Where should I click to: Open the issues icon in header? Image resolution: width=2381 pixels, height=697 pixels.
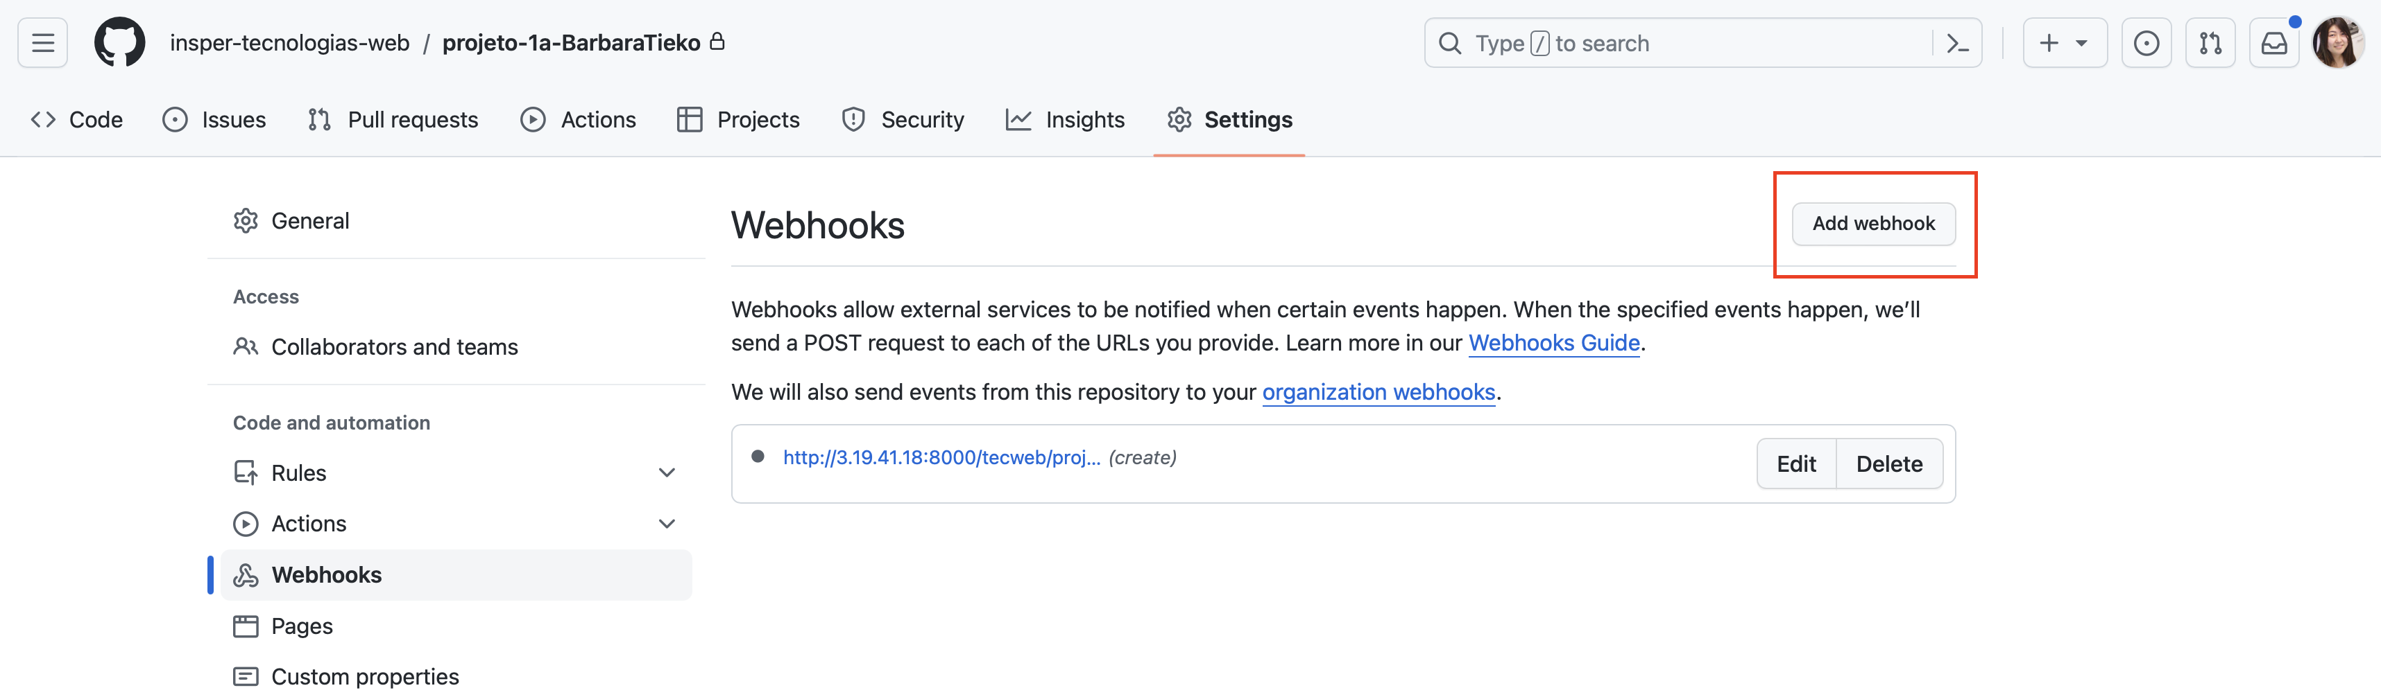pos(2145,44)
